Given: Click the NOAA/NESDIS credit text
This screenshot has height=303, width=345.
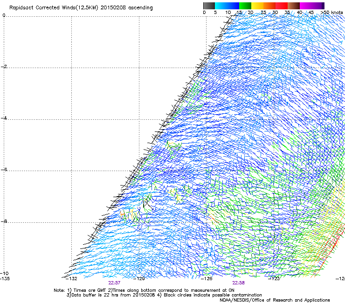Looking at the screenshot, I should click(x=275, y=300).
